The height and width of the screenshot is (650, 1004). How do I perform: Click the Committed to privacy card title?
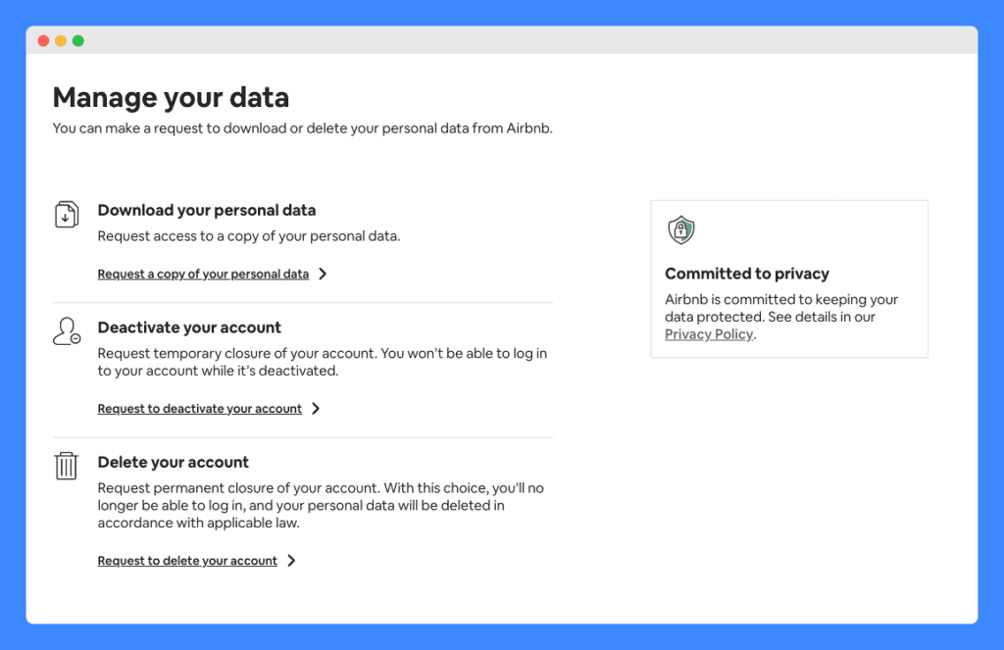[x=746, y=275]
